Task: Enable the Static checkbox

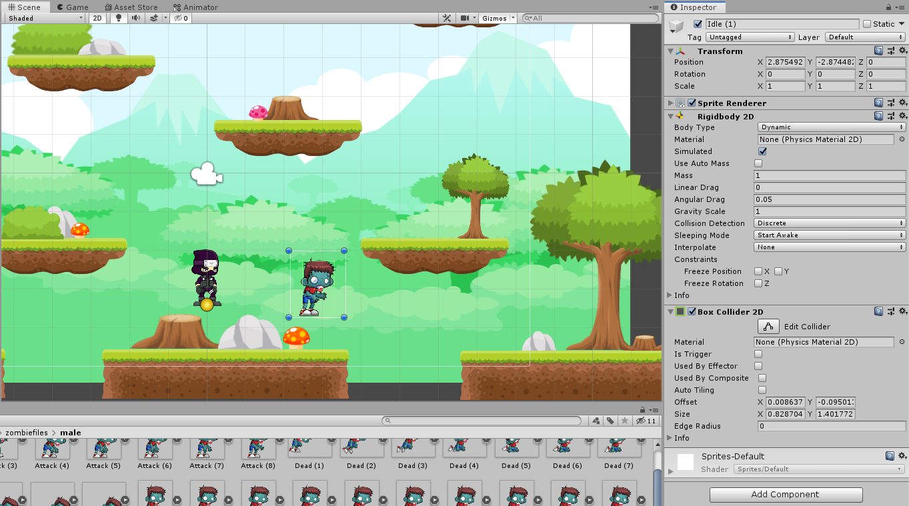Action: [x=867, y=24]
